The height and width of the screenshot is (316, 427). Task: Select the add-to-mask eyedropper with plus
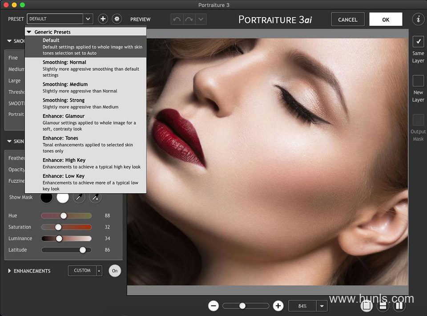tap(95, 197)
